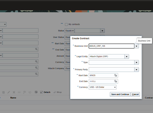Open the Status Equals operator dropdown

point(69,31)
